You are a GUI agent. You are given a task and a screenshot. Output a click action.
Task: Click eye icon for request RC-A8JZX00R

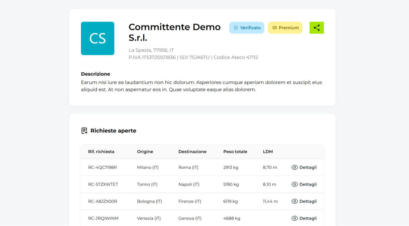click(x=294, y=201)
